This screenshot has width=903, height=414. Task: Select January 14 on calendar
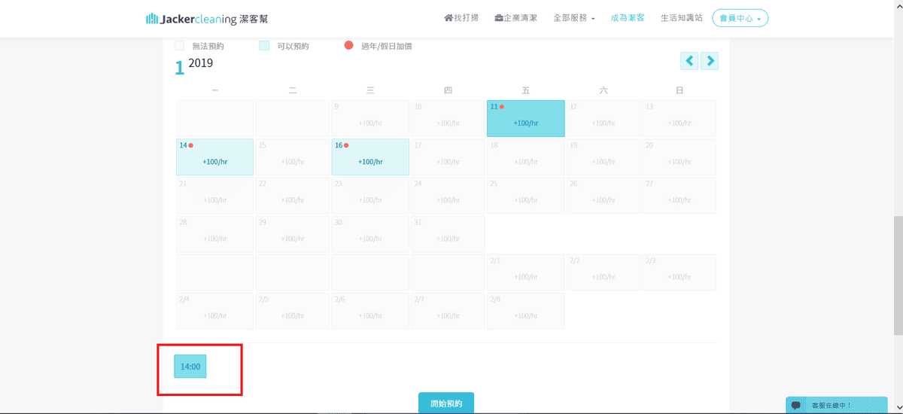click(214, 157)
